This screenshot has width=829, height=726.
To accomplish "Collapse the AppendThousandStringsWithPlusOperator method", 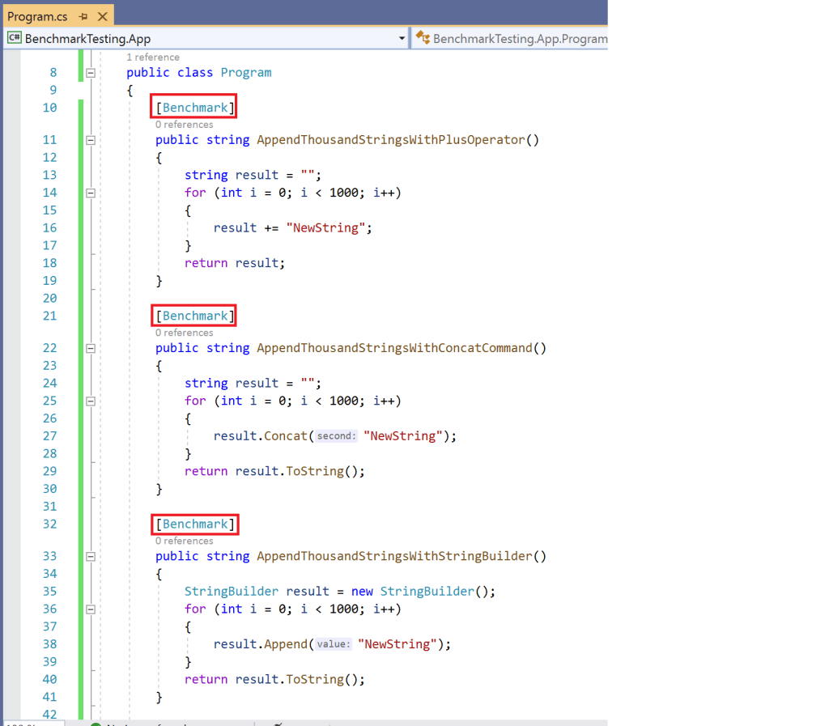I will tap(91, 140).
